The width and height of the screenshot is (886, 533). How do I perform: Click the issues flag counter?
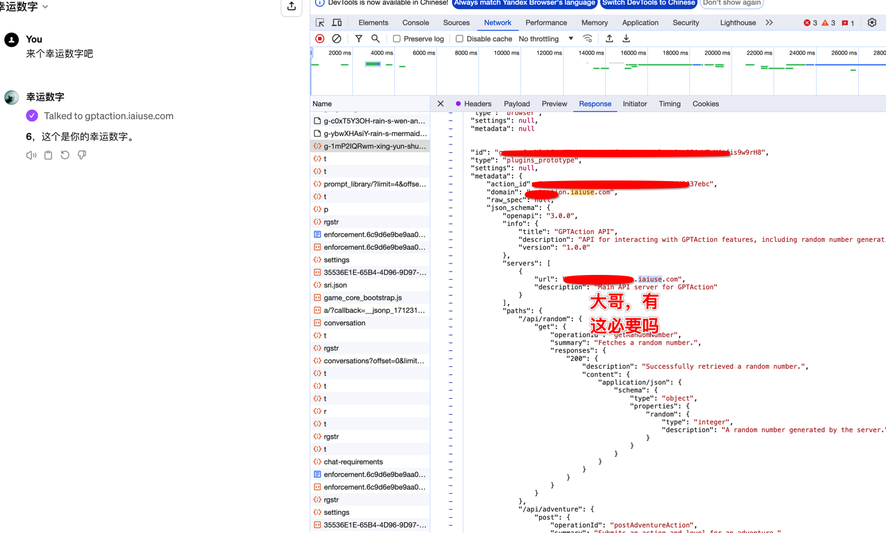click(848, 23)
